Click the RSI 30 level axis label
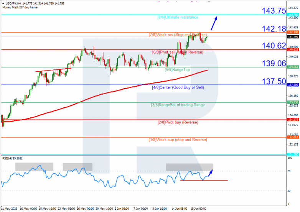Viewport: 300px width, 212px height. (289, 191)
